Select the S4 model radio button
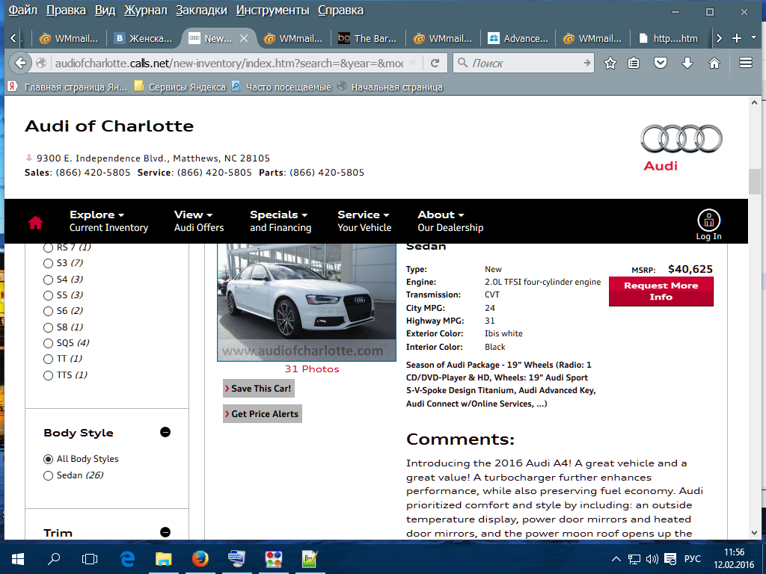766x574 pixels. click(48, 280)
